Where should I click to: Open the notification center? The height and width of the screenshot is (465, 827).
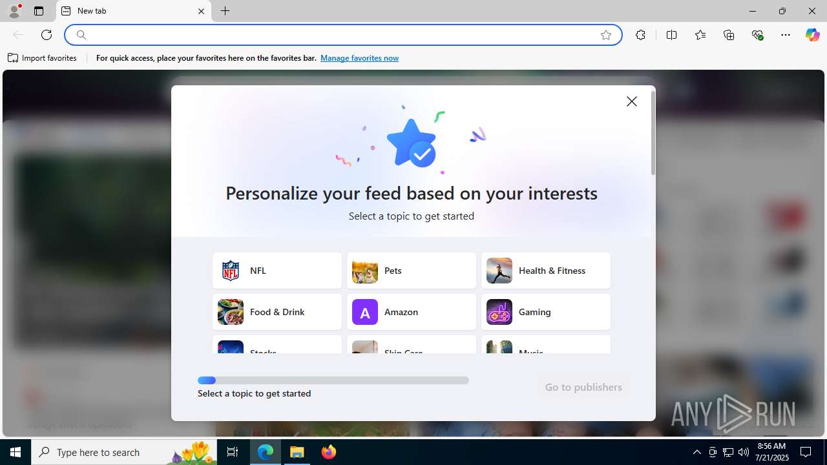[x=806, y=452]
